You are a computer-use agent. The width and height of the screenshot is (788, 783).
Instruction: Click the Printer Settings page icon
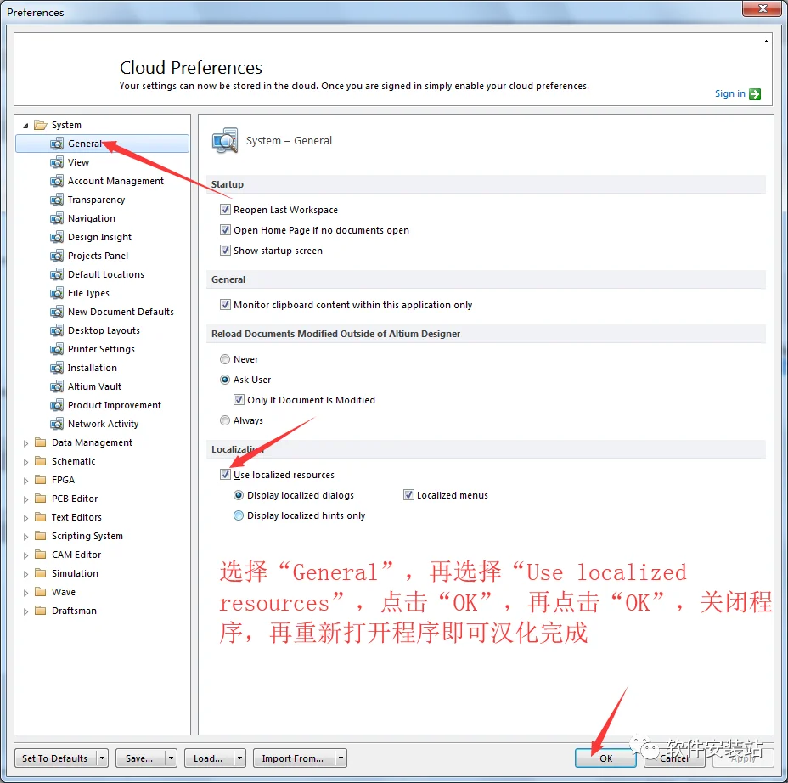pyautogui.click(x=57, y=349)
